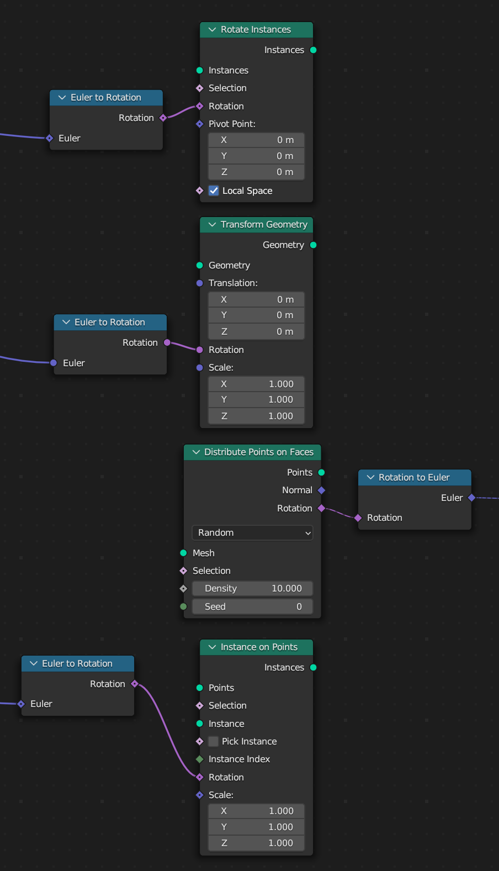The height and width of the screenshot is (871, 499).
Task: Collapse Euler to Rotation node feeding Instance on Points
Action: pyautogui.click(x=34, y=664)
